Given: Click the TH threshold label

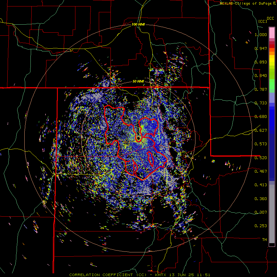Looking at the screenshot, I should [x=264, y=239].
